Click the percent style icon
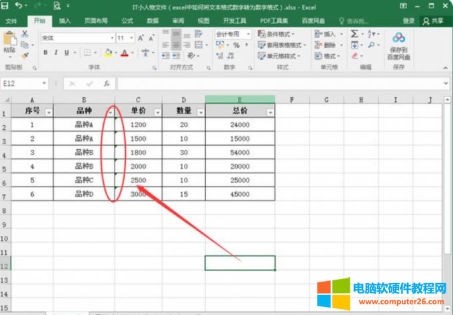 coord(236,45)
